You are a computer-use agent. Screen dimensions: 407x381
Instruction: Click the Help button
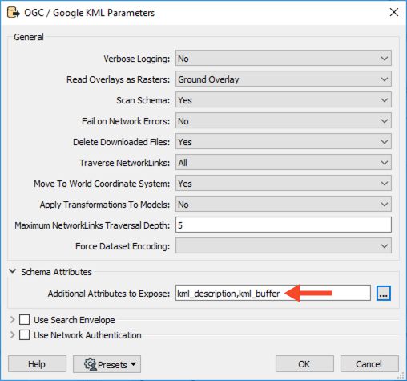pyautogui.click(x=37, y=364)
